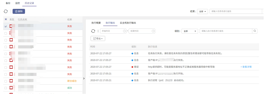Viewport: 268px width, 94px height.
Task: Click the 执行开始 client IP message
Action: [x=166, y=74]
